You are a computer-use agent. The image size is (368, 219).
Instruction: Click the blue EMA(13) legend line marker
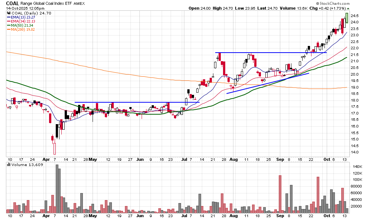pyautogui.click(x=9, y=17)
